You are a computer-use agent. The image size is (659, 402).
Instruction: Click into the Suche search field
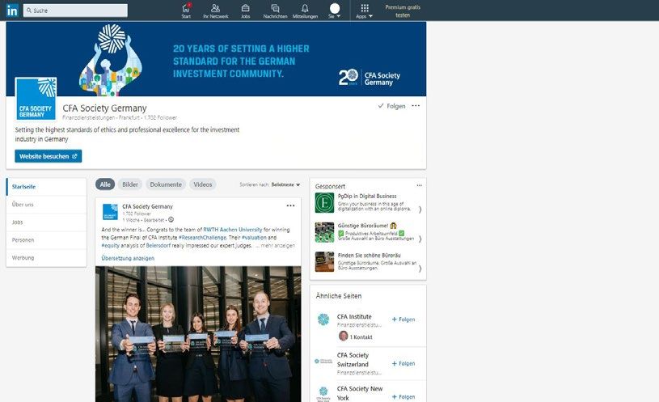click(76, 11)
